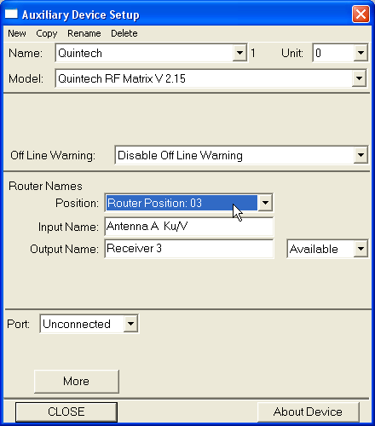Click the Input Name field Antenna A Ku/V
Image resolution: width=375 pixels, height=426 pixels.
189,227
